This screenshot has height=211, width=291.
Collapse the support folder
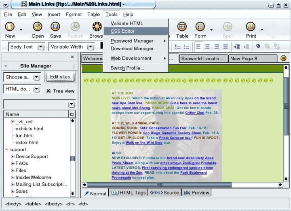click(x=6, y=150)
